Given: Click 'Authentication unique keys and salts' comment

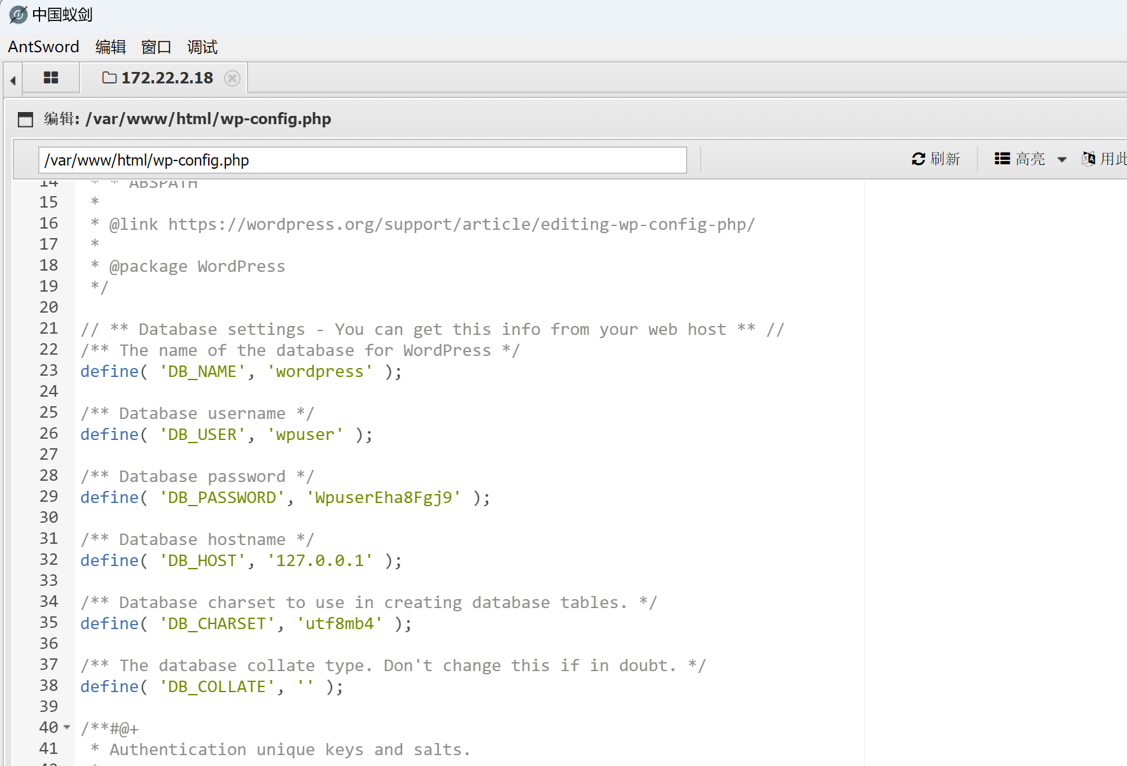Looking at the screenshot, I should (290, 749).
